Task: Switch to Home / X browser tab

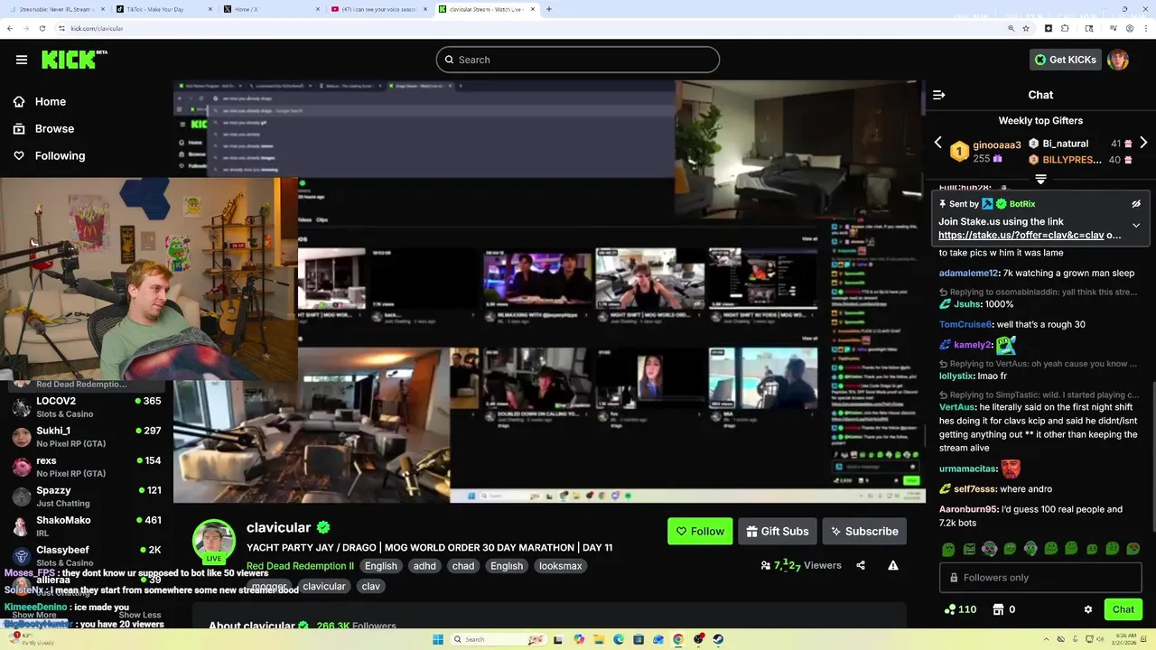Action: point(271,9)
